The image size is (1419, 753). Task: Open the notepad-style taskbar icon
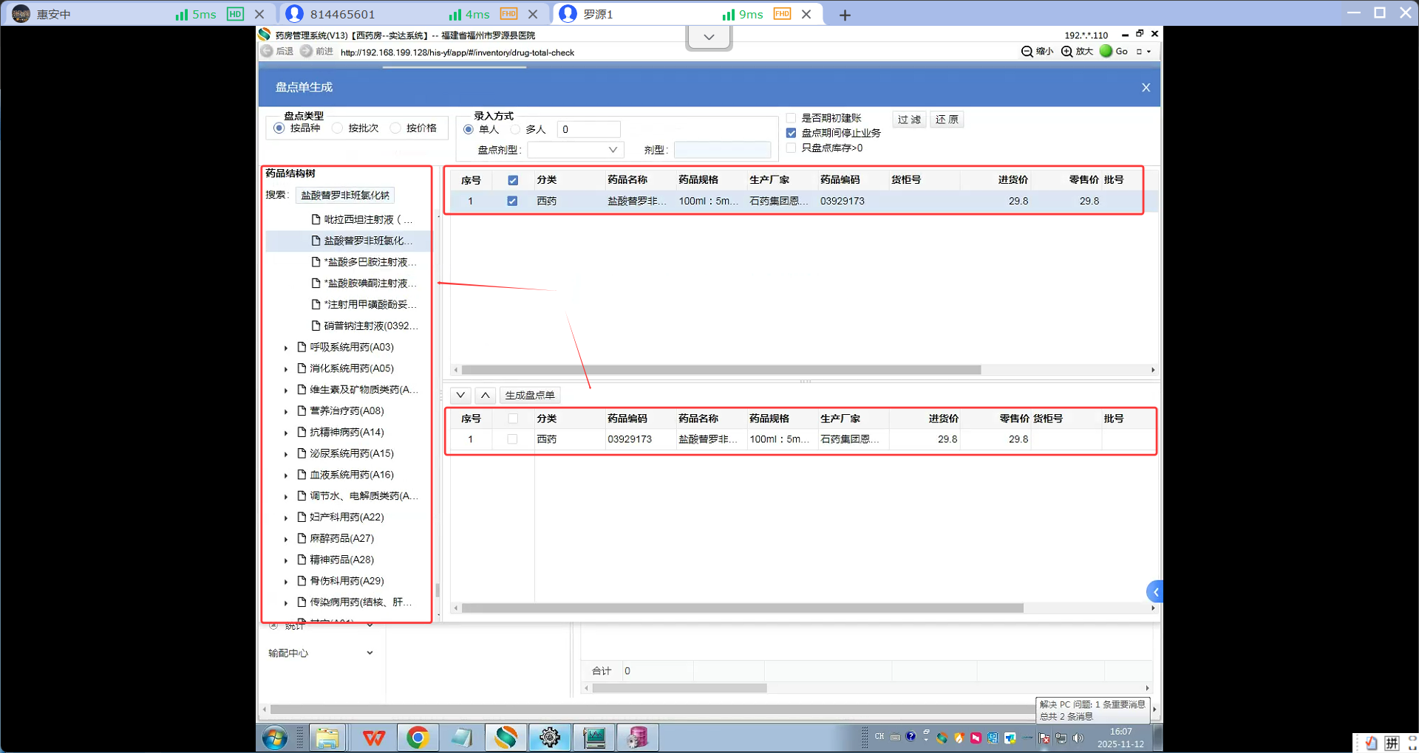click(462, 737)
